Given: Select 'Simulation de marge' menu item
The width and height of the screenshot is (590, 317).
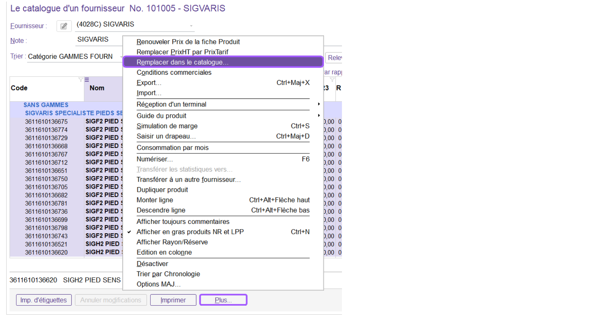Looking at the screenshot, I should click(167, 126).
